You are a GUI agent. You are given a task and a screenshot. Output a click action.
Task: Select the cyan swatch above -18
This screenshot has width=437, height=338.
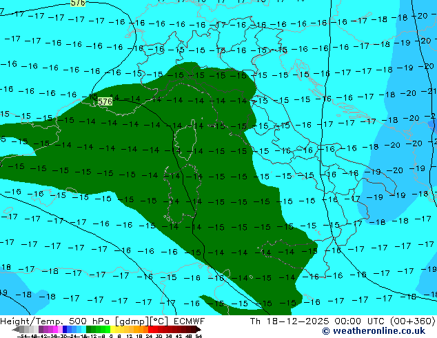[83, 329]
